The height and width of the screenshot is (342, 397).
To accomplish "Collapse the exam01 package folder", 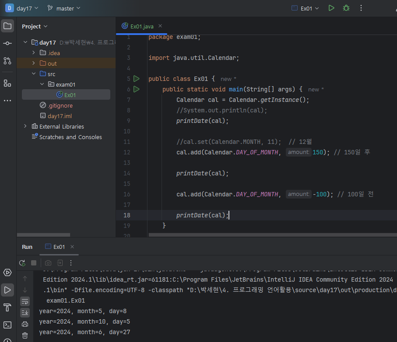I will [42, 84].
